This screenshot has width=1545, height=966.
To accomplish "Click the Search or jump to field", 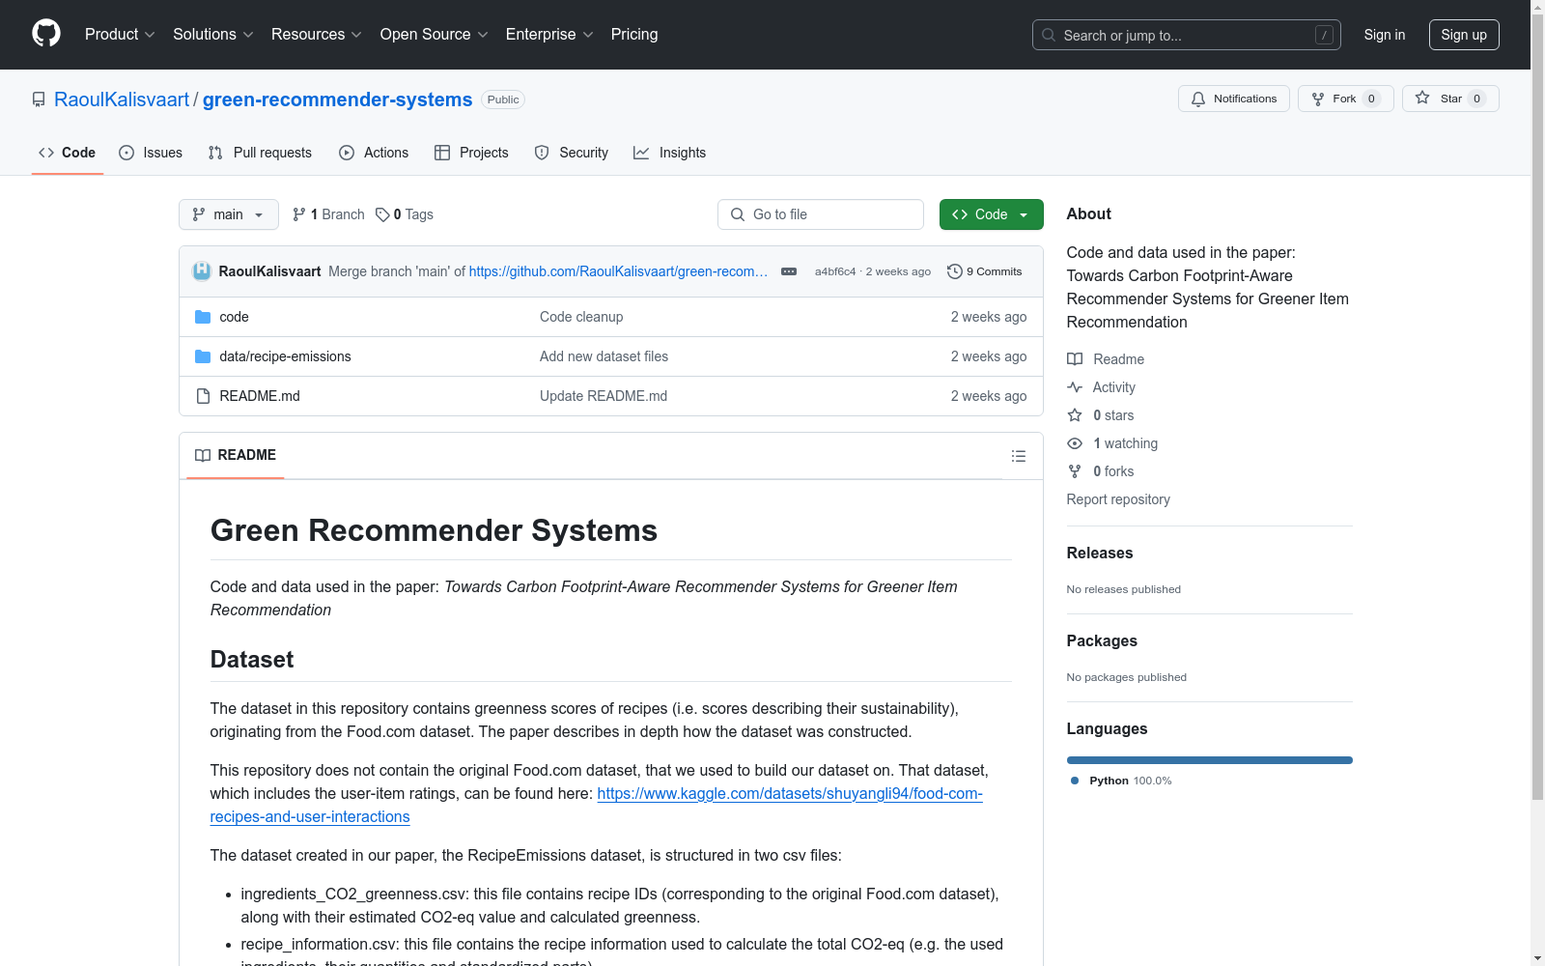I will click(x=1187, y=35).
